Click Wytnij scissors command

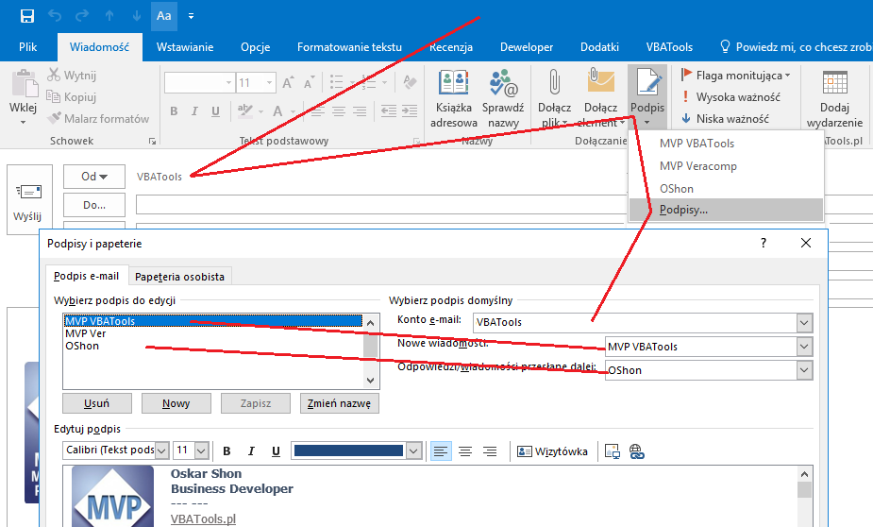72,76
